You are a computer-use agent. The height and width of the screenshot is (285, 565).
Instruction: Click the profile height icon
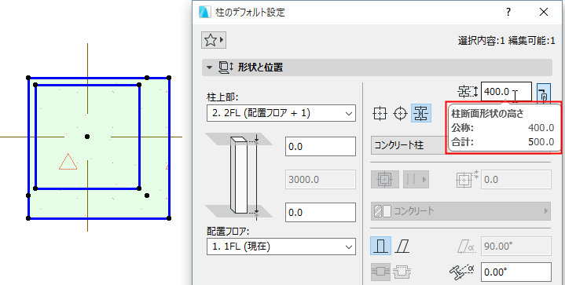tap(468, 92)
